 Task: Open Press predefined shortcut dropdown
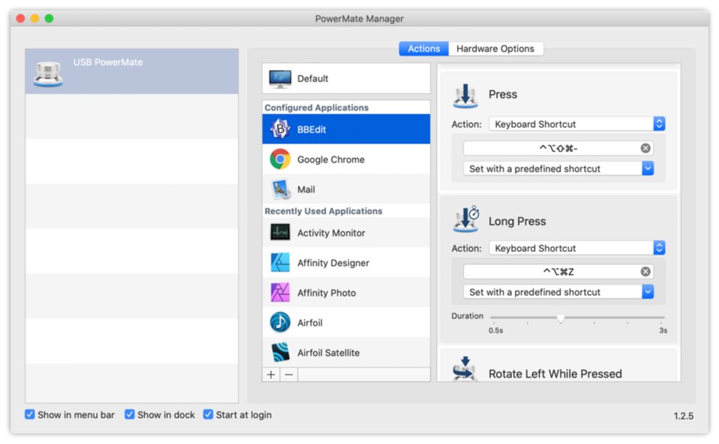coord(558,168)
